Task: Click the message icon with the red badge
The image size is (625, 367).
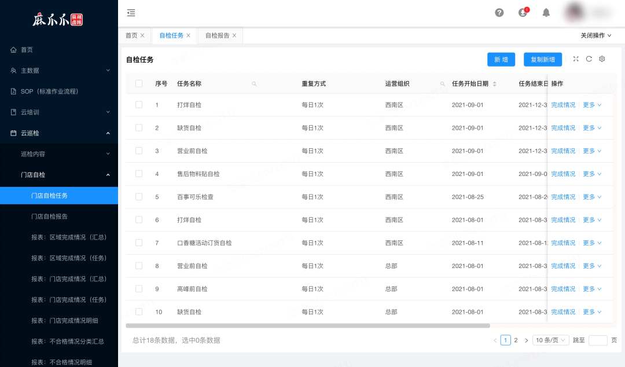Action: pos(523,12)
